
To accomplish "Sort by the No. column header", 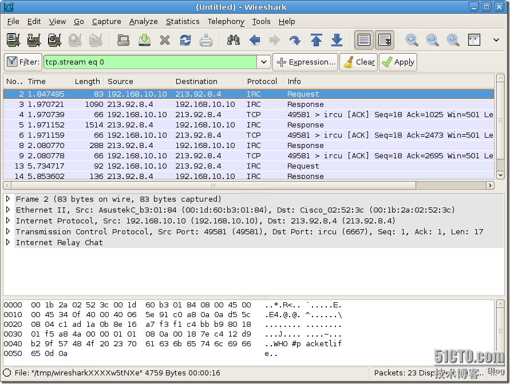I will (15, 82).
